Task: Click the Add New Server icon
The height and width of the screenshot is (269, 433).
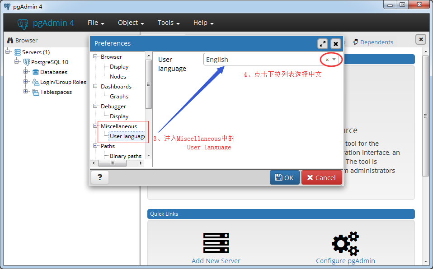Action: pos(216,243)
